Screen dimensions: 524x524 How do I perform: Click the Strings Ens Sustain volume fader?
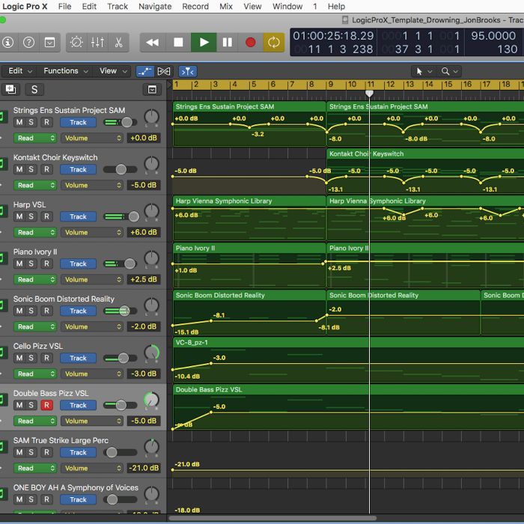pos(127,122)
